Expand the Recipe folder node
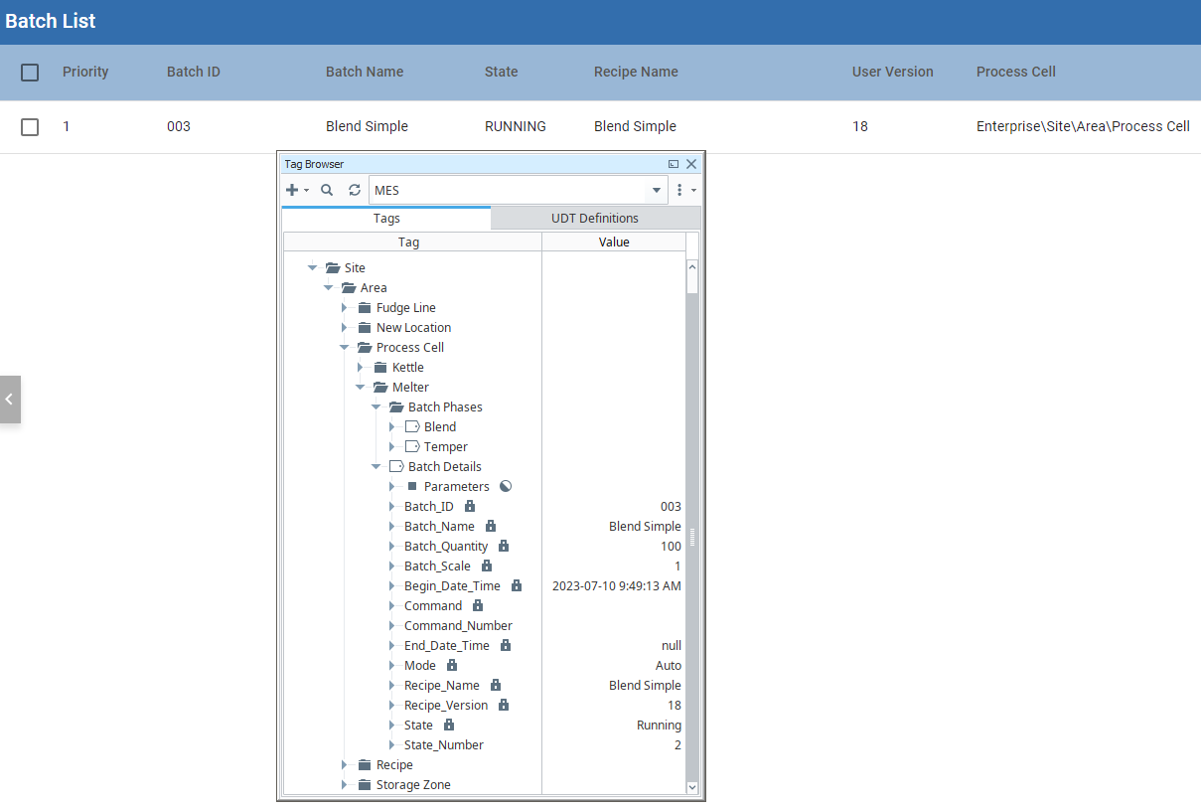Screen dimensions: 1201x809 [x=345, y=765]
